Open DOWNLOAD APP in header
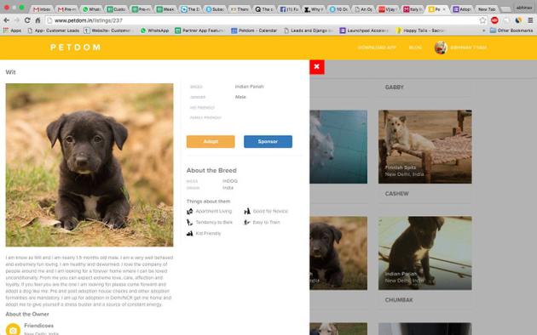The height and width of the screenshot is (335, 537). pyautogui.click(x=377, y=48)
